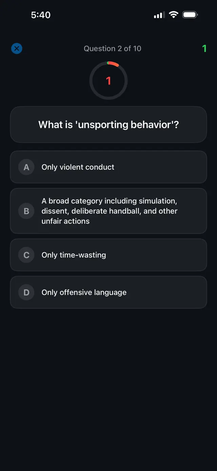
Task: Tap the battery icon in the status bar
Action: pyautogui.click(x=190, y=15)
